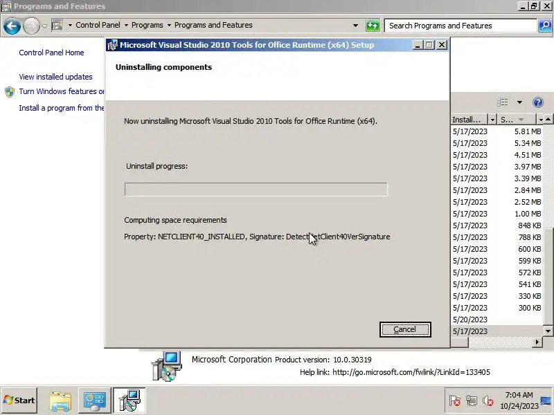Sort by Size column header
This screenshot has height=415, width=554.
point(517,120)
